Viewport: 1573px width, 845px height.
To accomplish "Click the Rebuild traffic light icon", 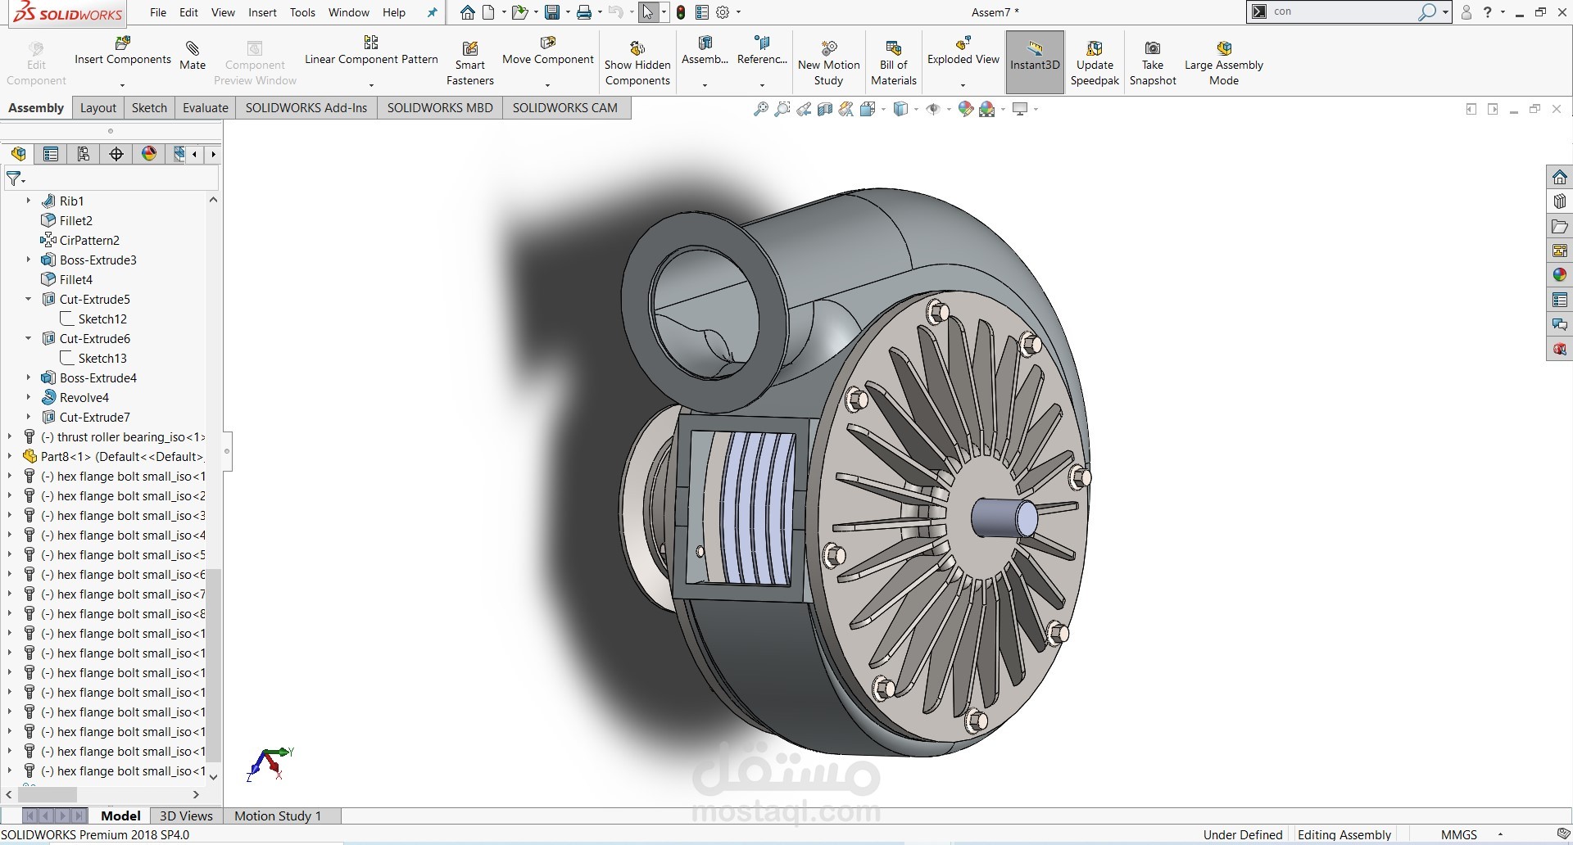I will click(x=681, y=12).
